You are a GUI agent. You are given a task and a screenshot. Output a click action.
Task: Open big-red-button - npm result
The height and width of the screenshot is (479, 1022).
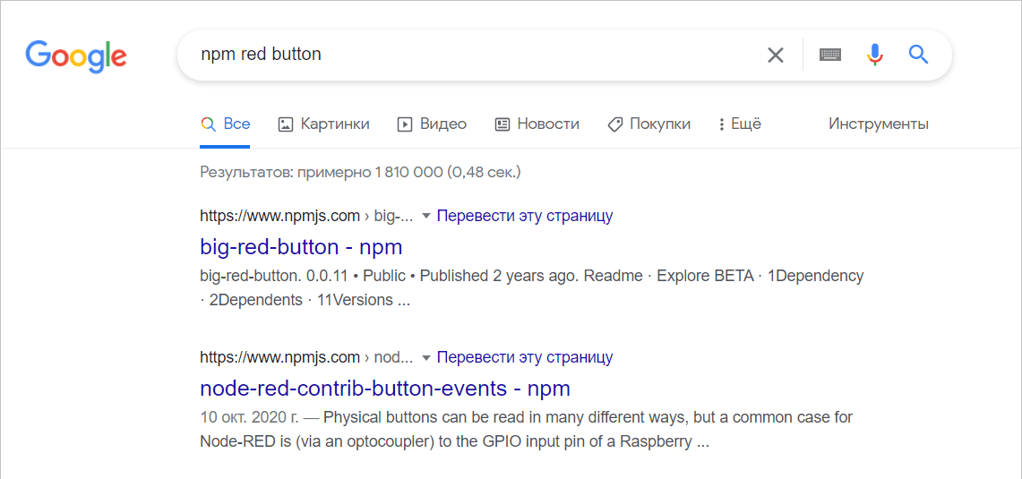tap(301, 247)
